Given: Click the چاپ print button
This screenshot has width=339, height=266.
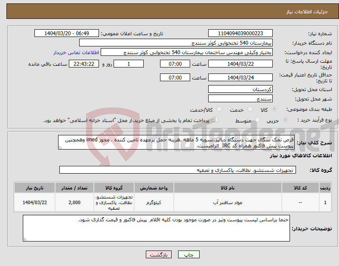Looking at the screenshot, I should click(x=189, y=254).
